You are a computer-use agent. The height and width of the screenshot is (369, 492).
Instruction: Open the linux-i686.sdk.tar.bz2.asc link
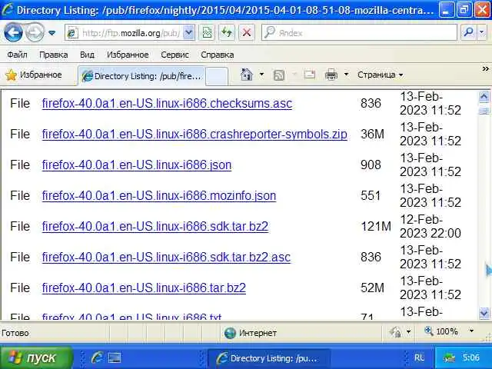166,257
